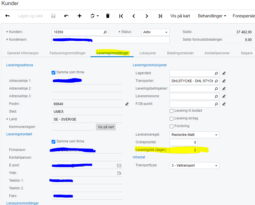The width and height of the screenshot is (255, 205).
Task: Switch to Kontaktpersoner tab
Action: point(217,53)
